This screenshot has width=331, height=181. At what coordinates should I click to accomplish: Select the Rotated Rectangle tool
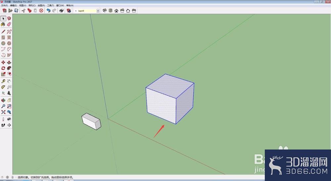click(9, 37)
